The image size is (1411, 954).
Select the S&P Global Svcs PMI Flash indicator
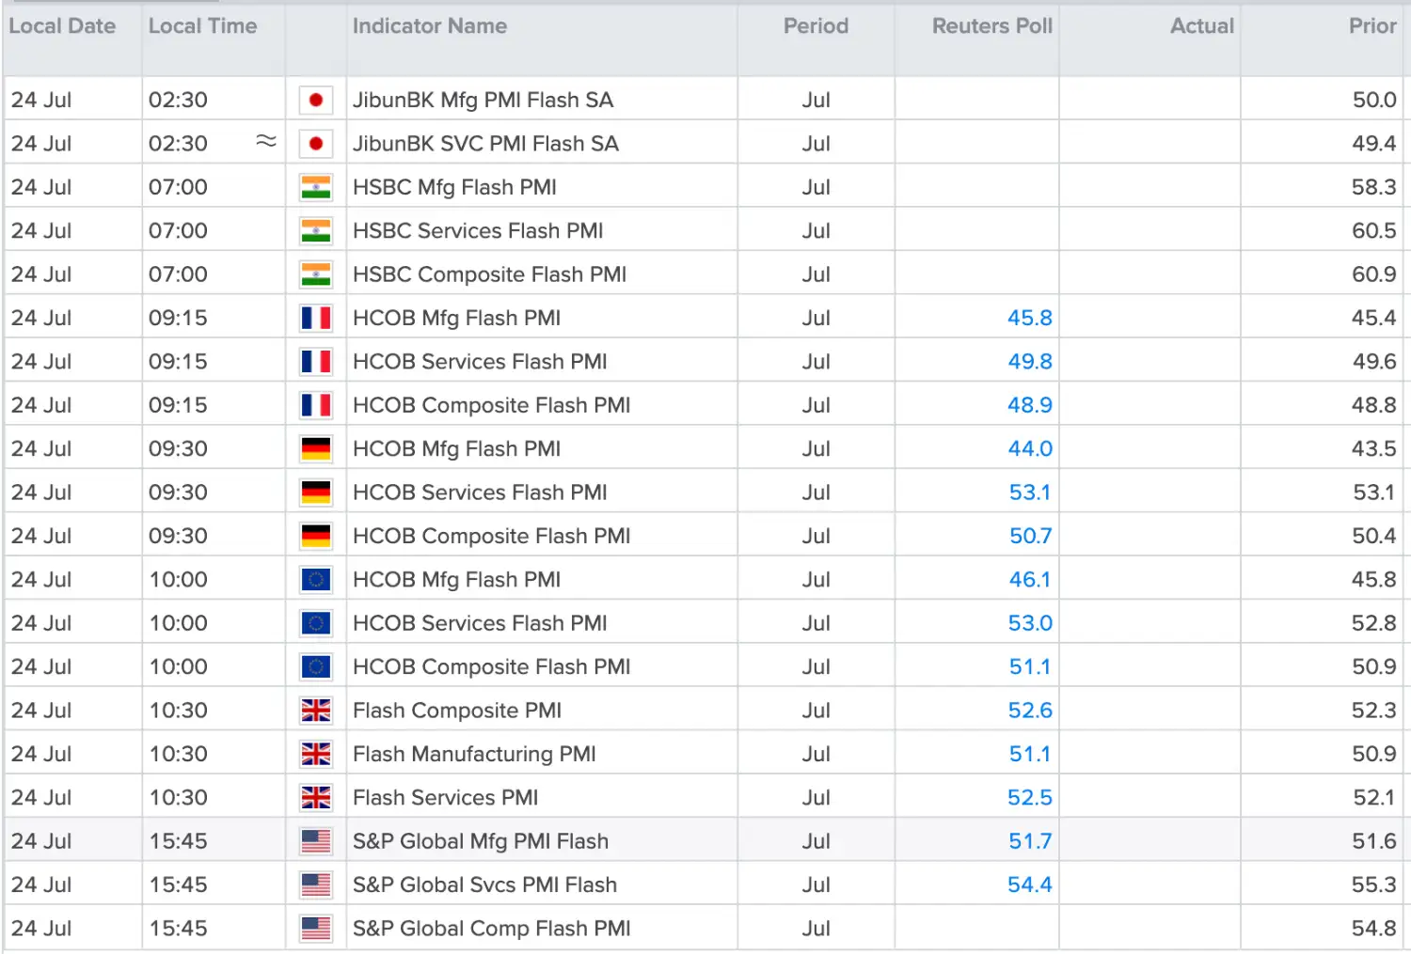point(484,885)
